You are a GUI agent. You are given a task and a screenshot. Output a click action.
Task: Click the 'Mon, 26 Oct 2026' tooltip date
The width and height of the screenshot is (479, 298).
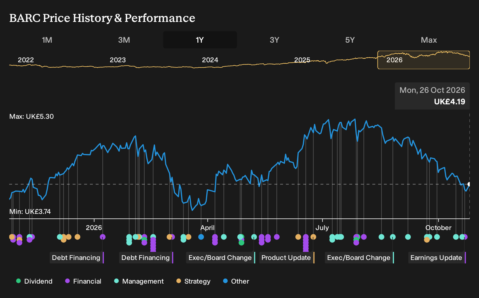pos(432,90)
